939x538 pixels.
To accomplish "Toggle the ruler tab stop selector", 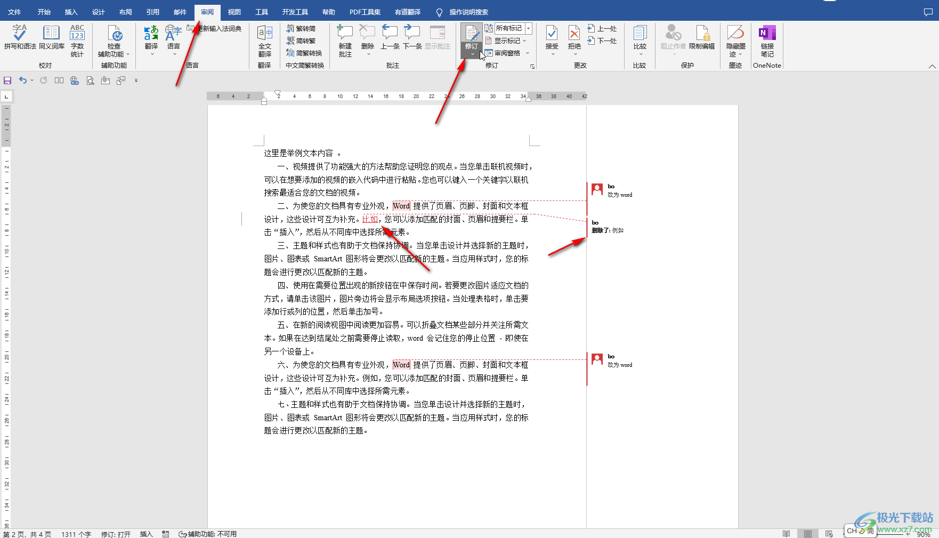I will click(x=6, y=97).
